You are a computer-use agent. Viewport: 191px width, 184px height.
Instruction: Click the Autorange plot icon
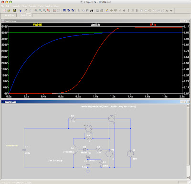click(x=54, y=11)
